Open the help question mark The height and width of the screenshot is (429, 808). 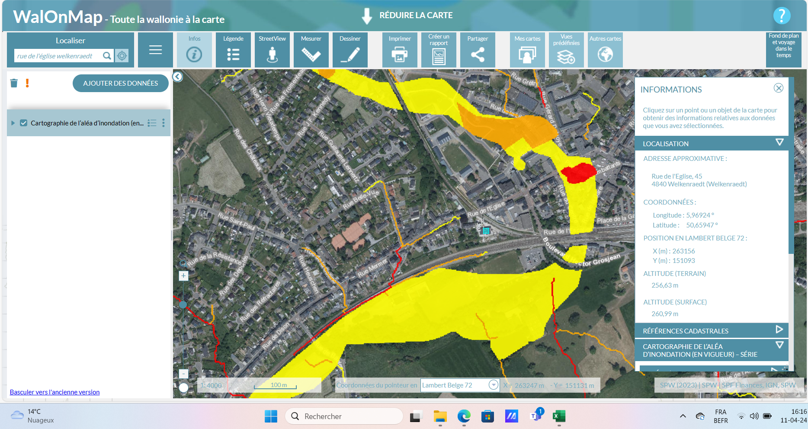click(782, 16)
